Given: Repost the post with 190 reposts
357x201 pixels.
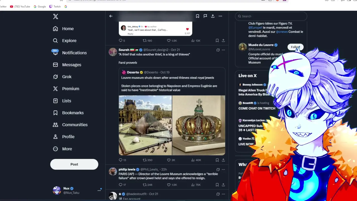Looking at the screenshot, I should tap(147, 40).
